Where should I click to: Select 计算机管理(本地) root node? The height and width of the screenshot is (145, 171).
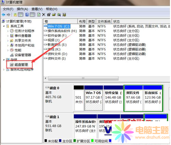pyautogui.click(x=19, y=21)
